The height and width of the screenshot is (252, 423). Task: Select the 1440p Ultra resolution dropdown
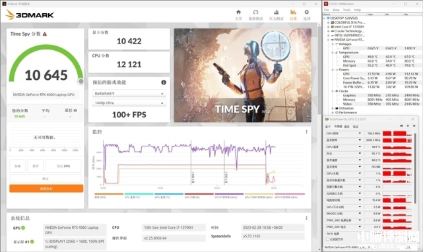coord(129,103)
